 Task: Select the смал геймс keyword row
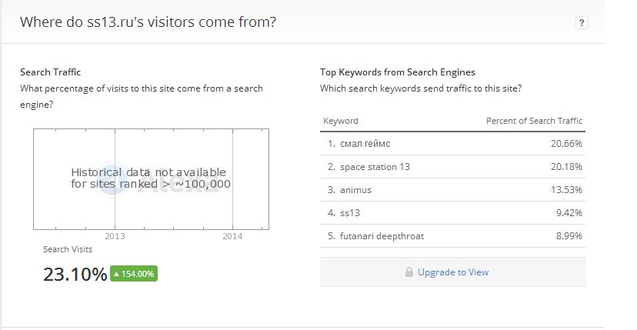(x=452, y=143)
